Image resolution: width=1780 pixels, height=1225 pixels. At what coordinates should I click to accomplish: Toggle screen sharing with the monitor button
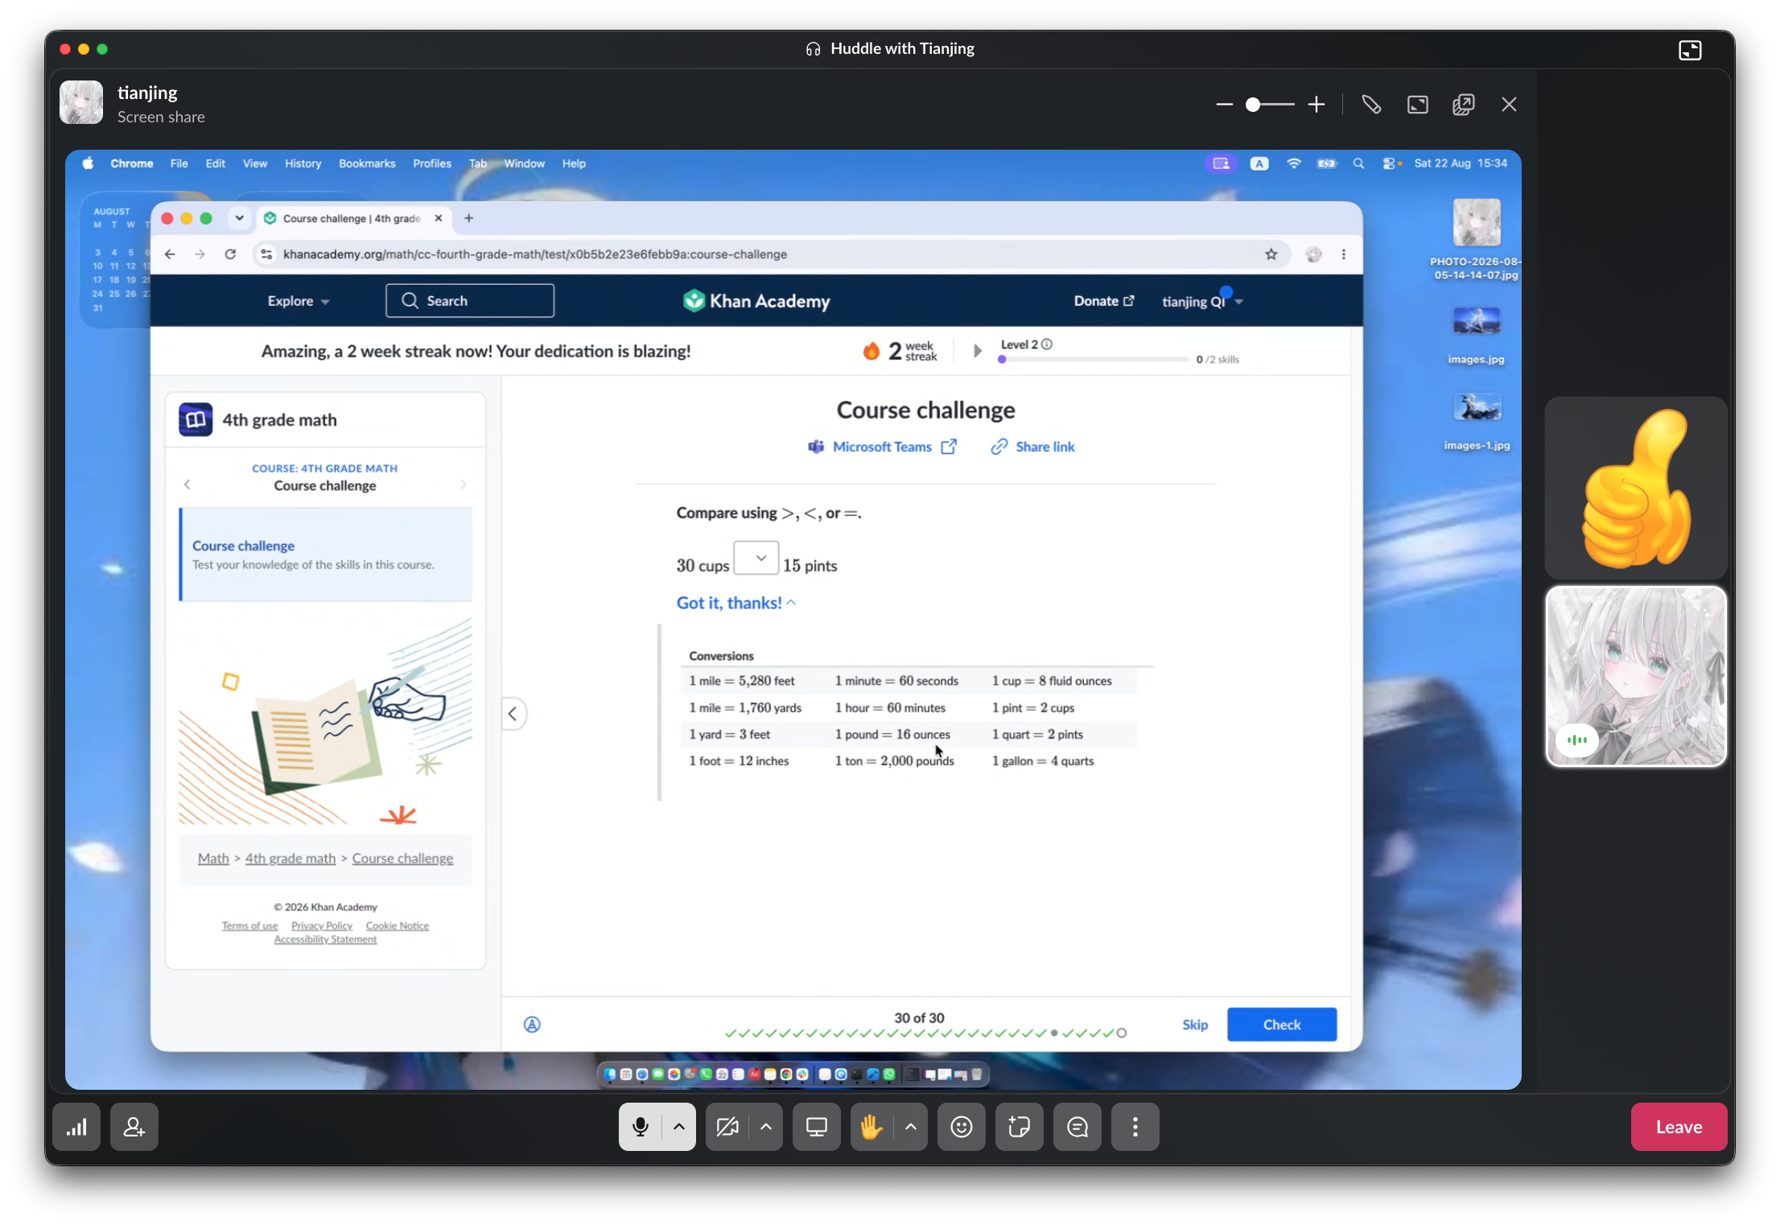tap(817, 1127)
